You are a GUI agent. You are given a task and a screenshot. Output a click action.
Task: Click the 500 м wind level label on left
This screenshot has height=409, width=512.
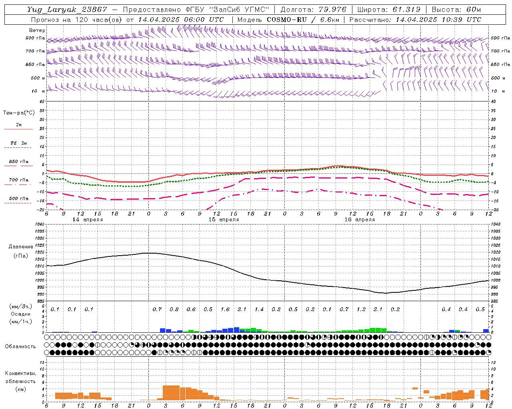38,78
